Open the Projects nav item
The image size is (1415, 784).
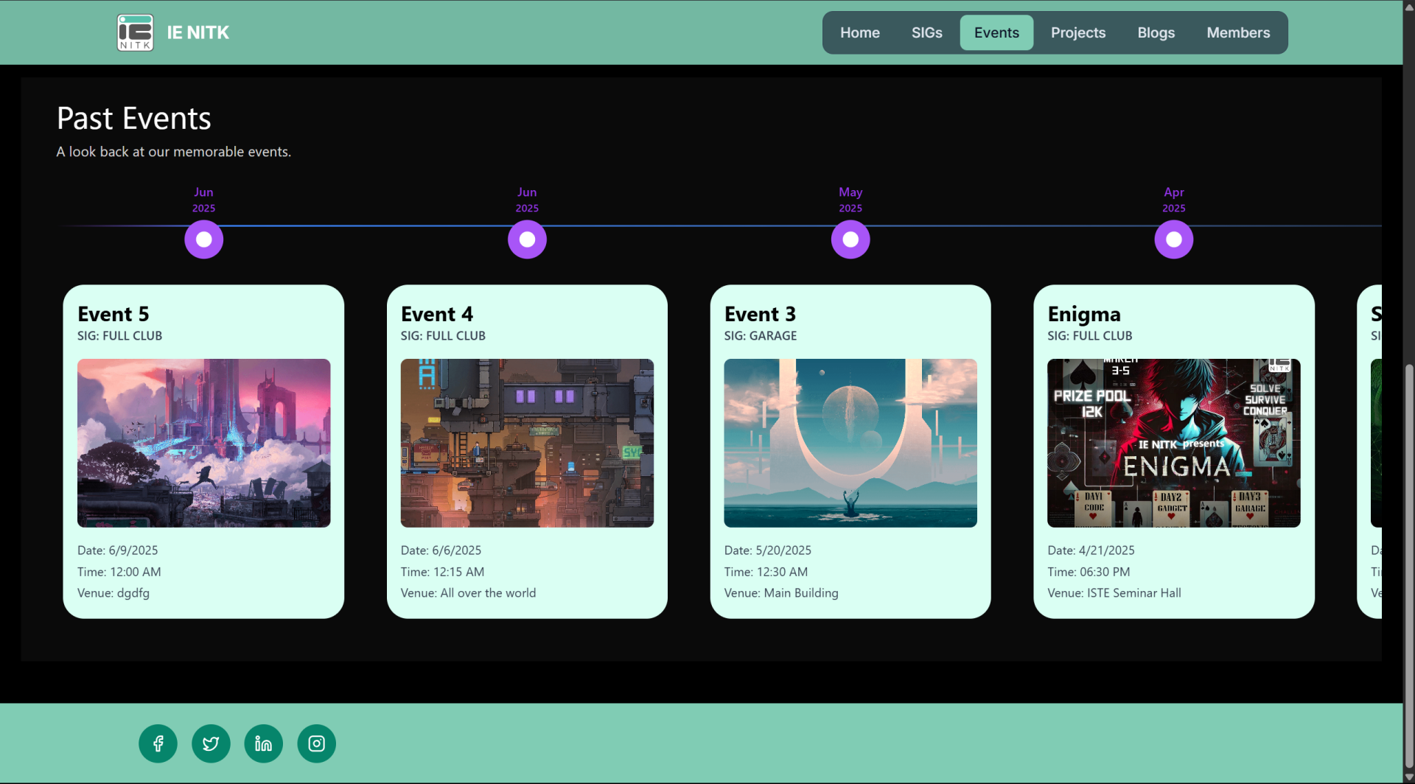(1077, 32)
